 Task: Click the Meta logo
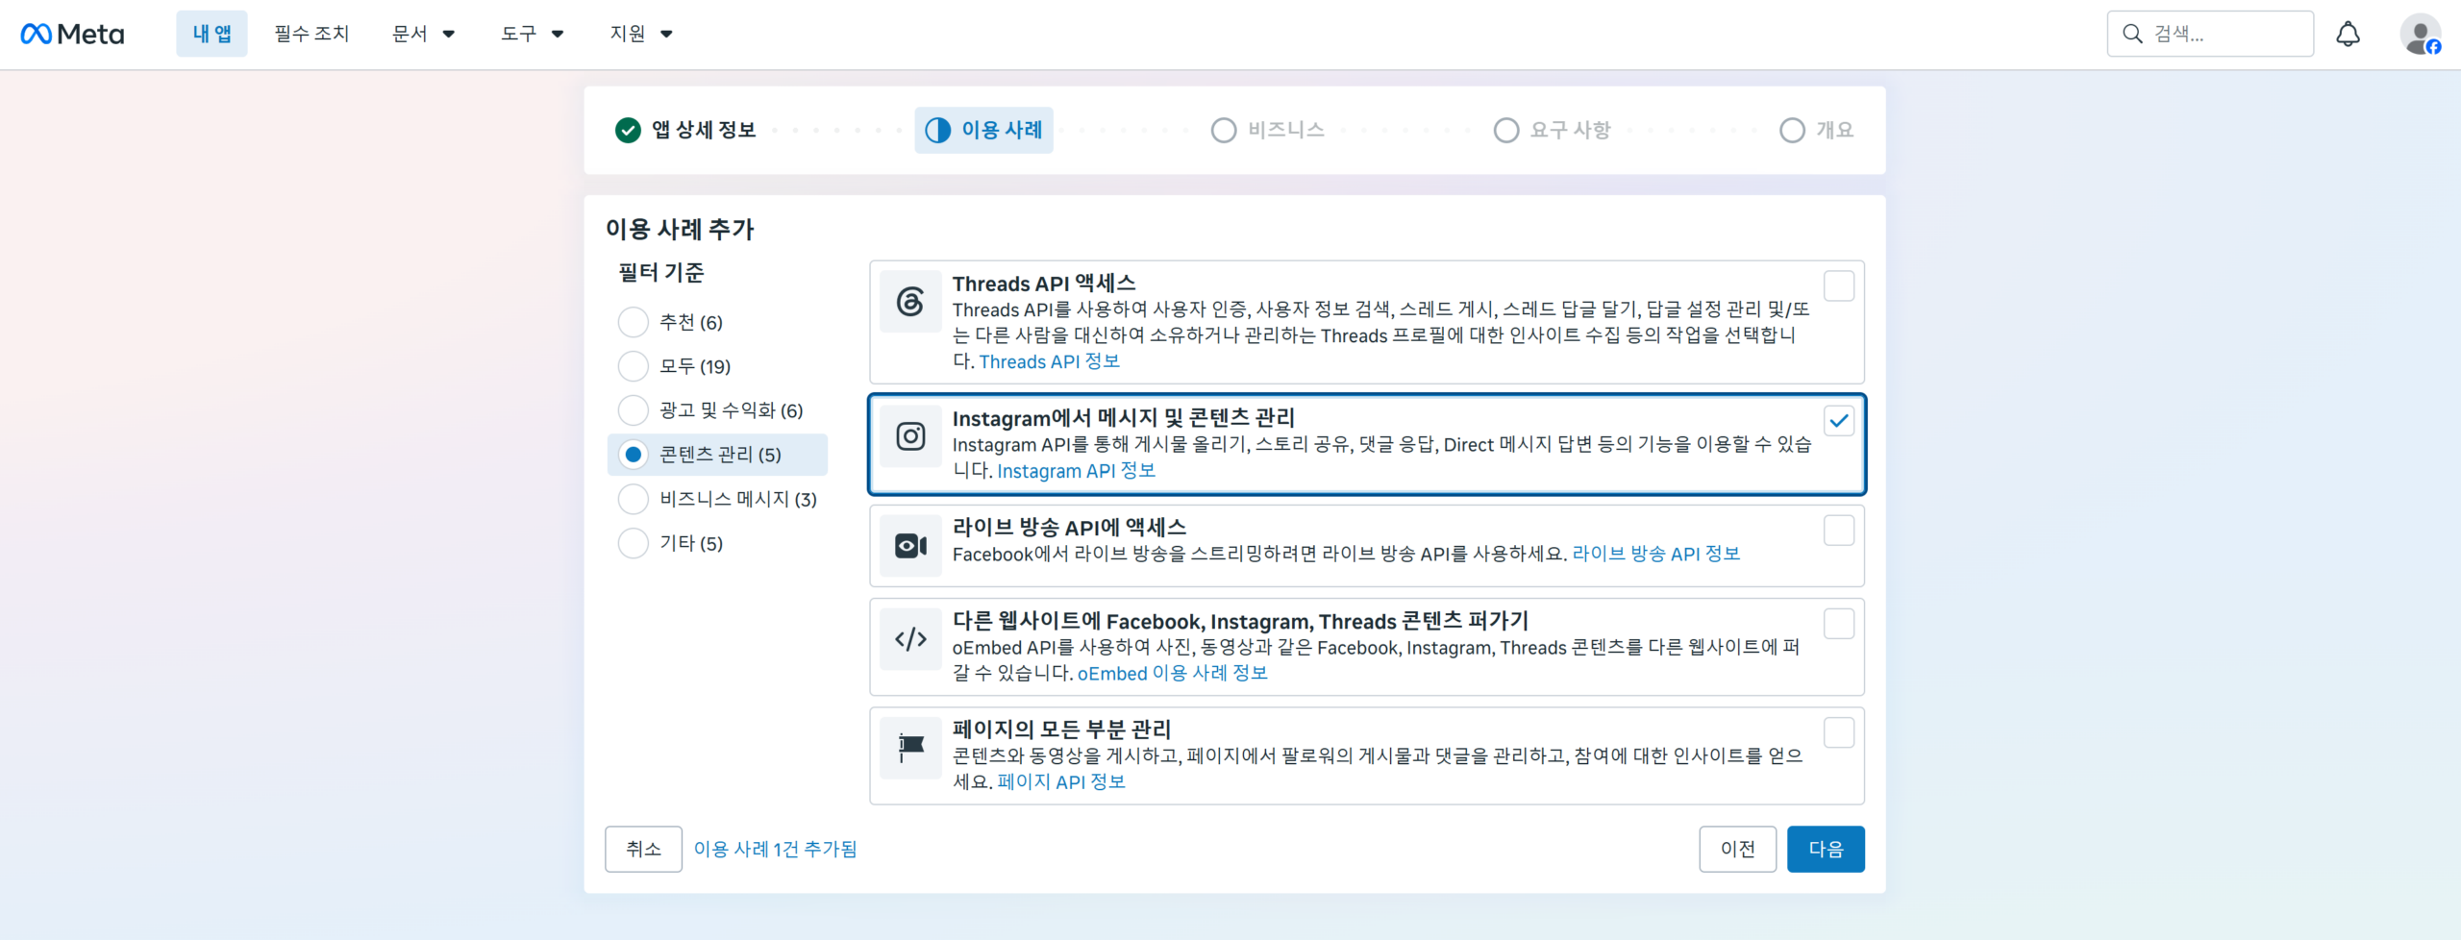coord(72,34)
